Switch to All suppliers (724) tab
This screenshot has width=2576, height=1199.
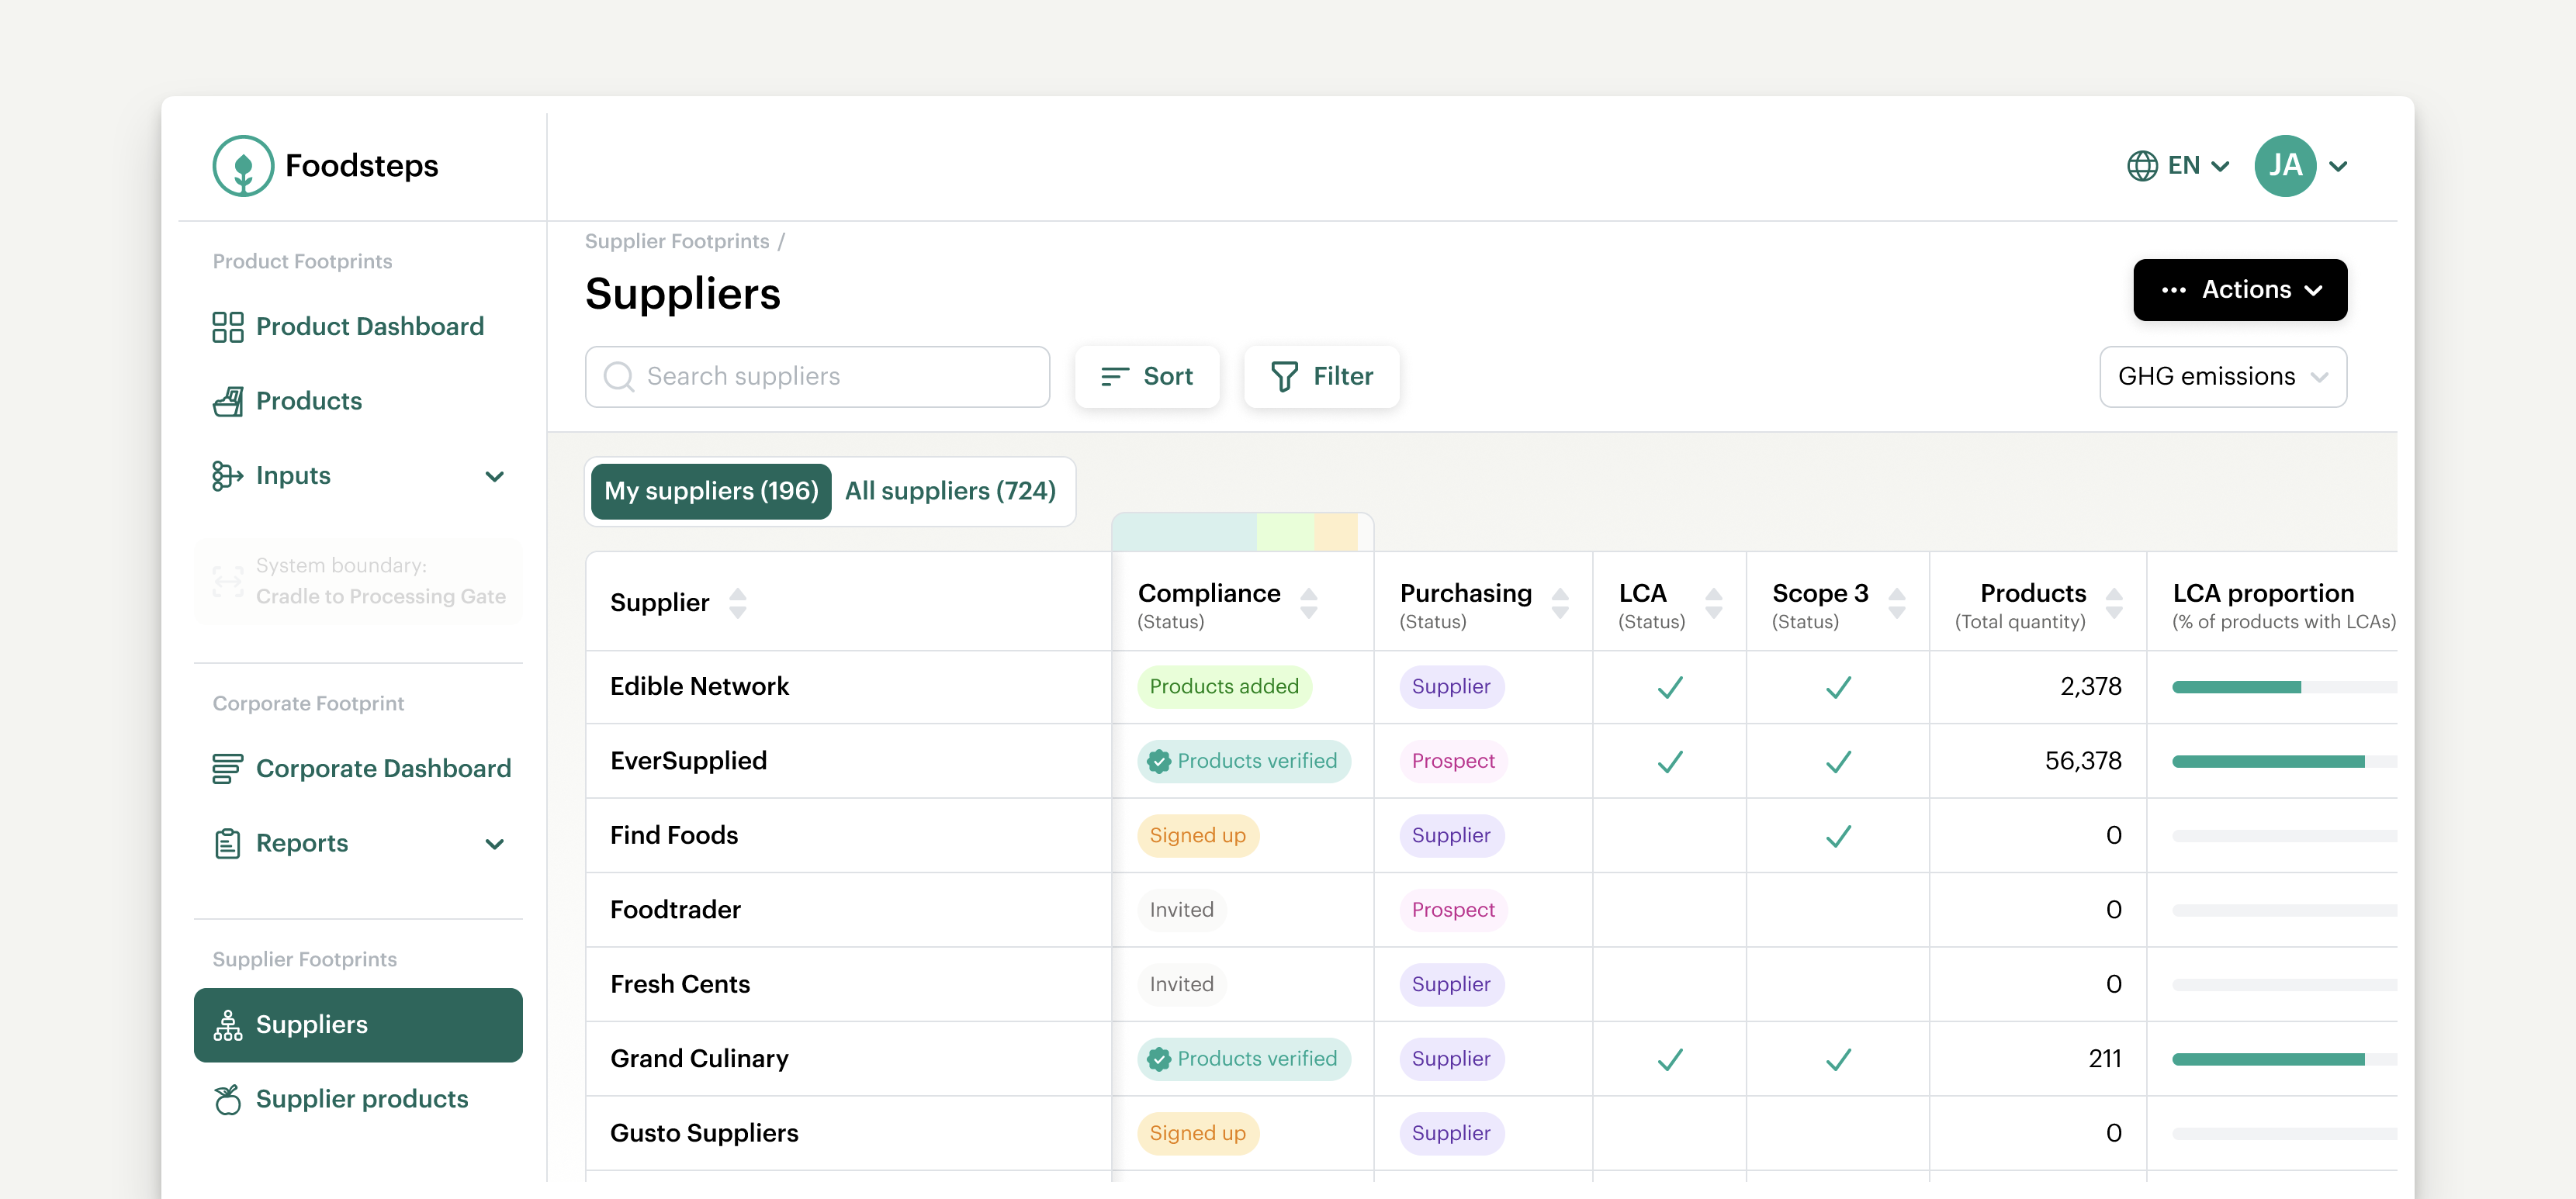click(950, 491)
